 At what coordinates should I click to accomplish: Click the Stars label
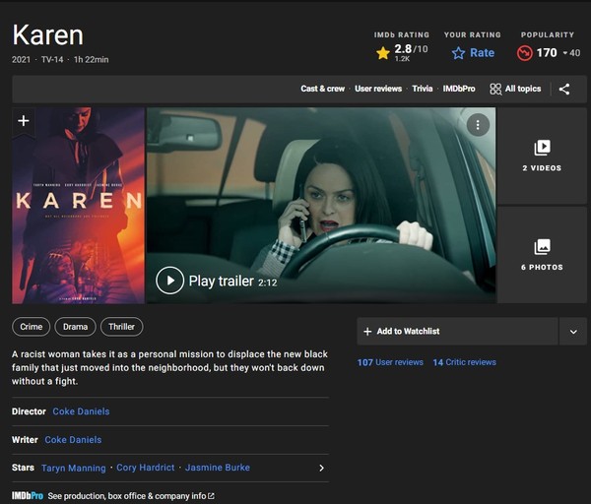click(23, 468)
